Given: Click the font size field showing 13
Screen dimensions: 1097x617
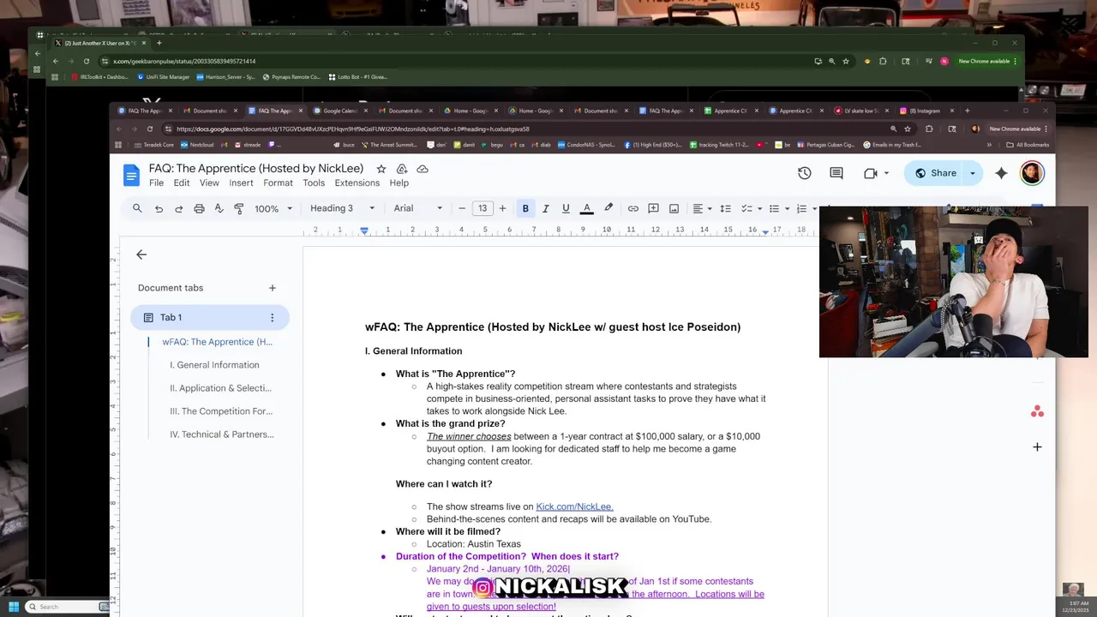Looking at the screenshot, I should 483,208.
